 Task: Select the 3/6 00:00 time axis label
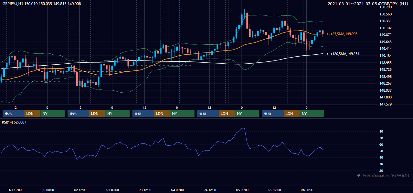(x=306, y=190)
